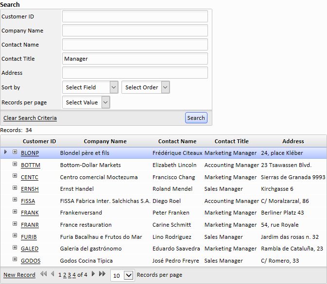This screenshot has height=284, width=327.
Task: Go to page 2 in the pager
Action: click(65, 275)
